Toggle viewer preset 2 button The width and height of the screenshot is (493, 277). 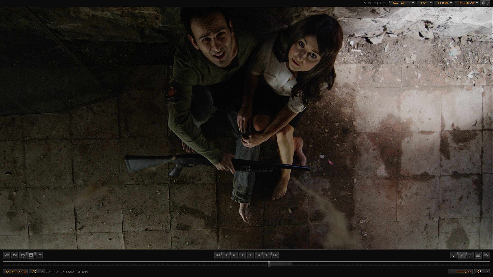tap(380, 3)
